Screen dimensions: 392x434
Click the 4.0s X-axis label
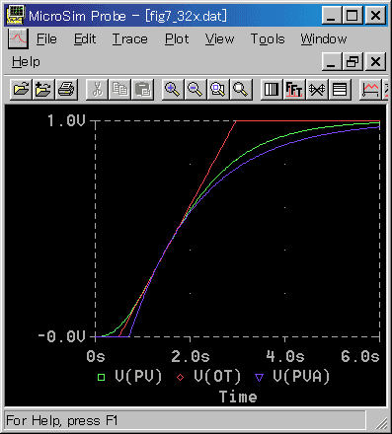(x=285, y=356)
